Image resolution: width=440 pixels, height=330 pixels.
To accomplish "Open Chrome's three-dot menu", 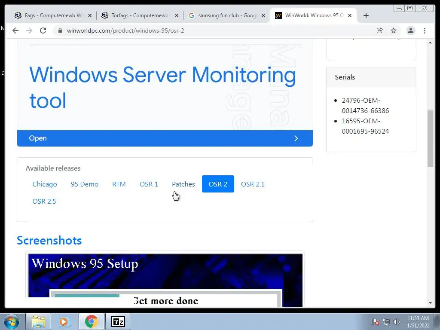I will [x=425, y=31].
